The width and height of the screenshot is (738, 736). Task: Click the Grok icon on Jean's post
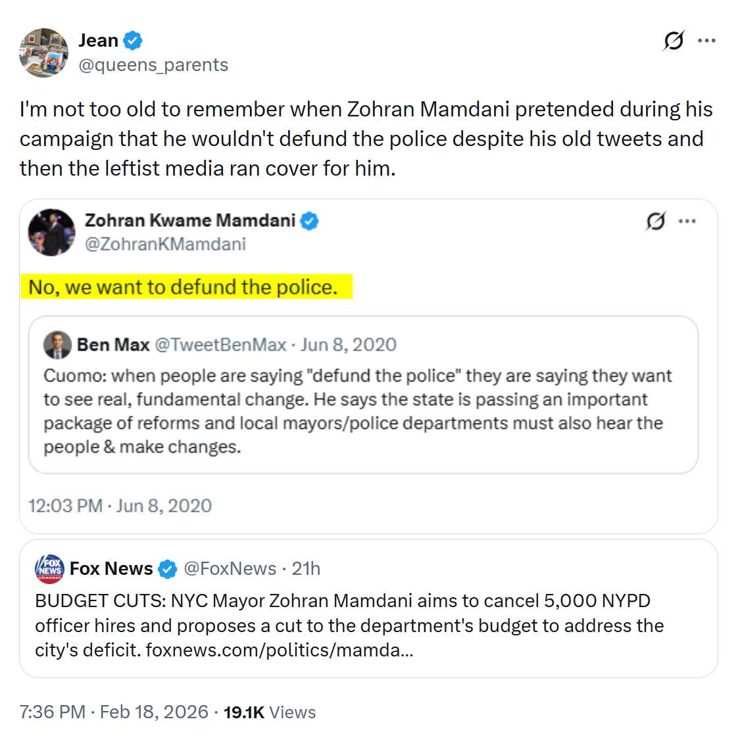(674, 41)
